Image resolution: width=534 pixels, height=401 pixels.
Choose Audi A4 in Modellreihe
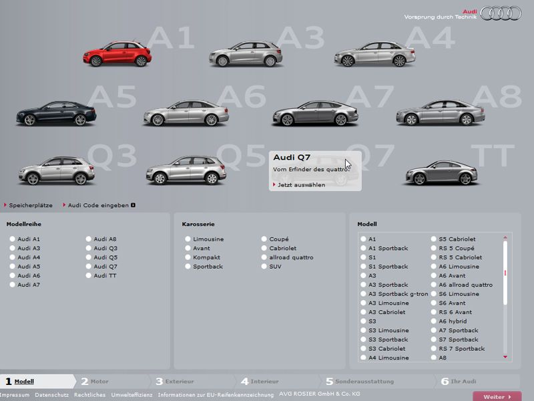coord(12,257)
